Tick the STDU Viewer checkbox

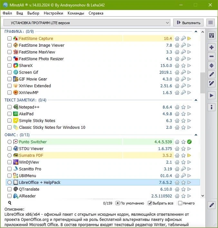(9, 148)
